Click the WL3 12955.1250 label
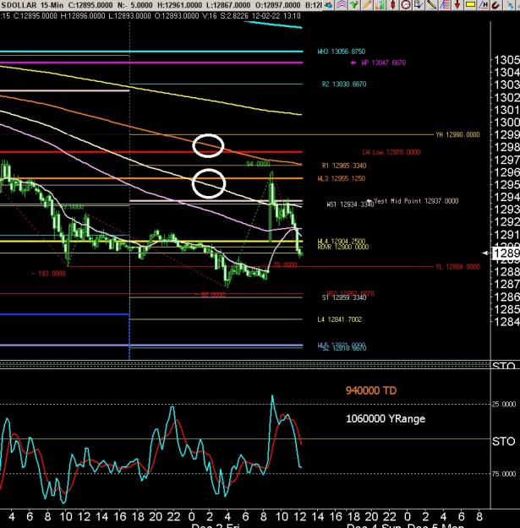Image resolution: width=520 pixels, height=528 pixels. pyautogui.click(x=342, y=178)
